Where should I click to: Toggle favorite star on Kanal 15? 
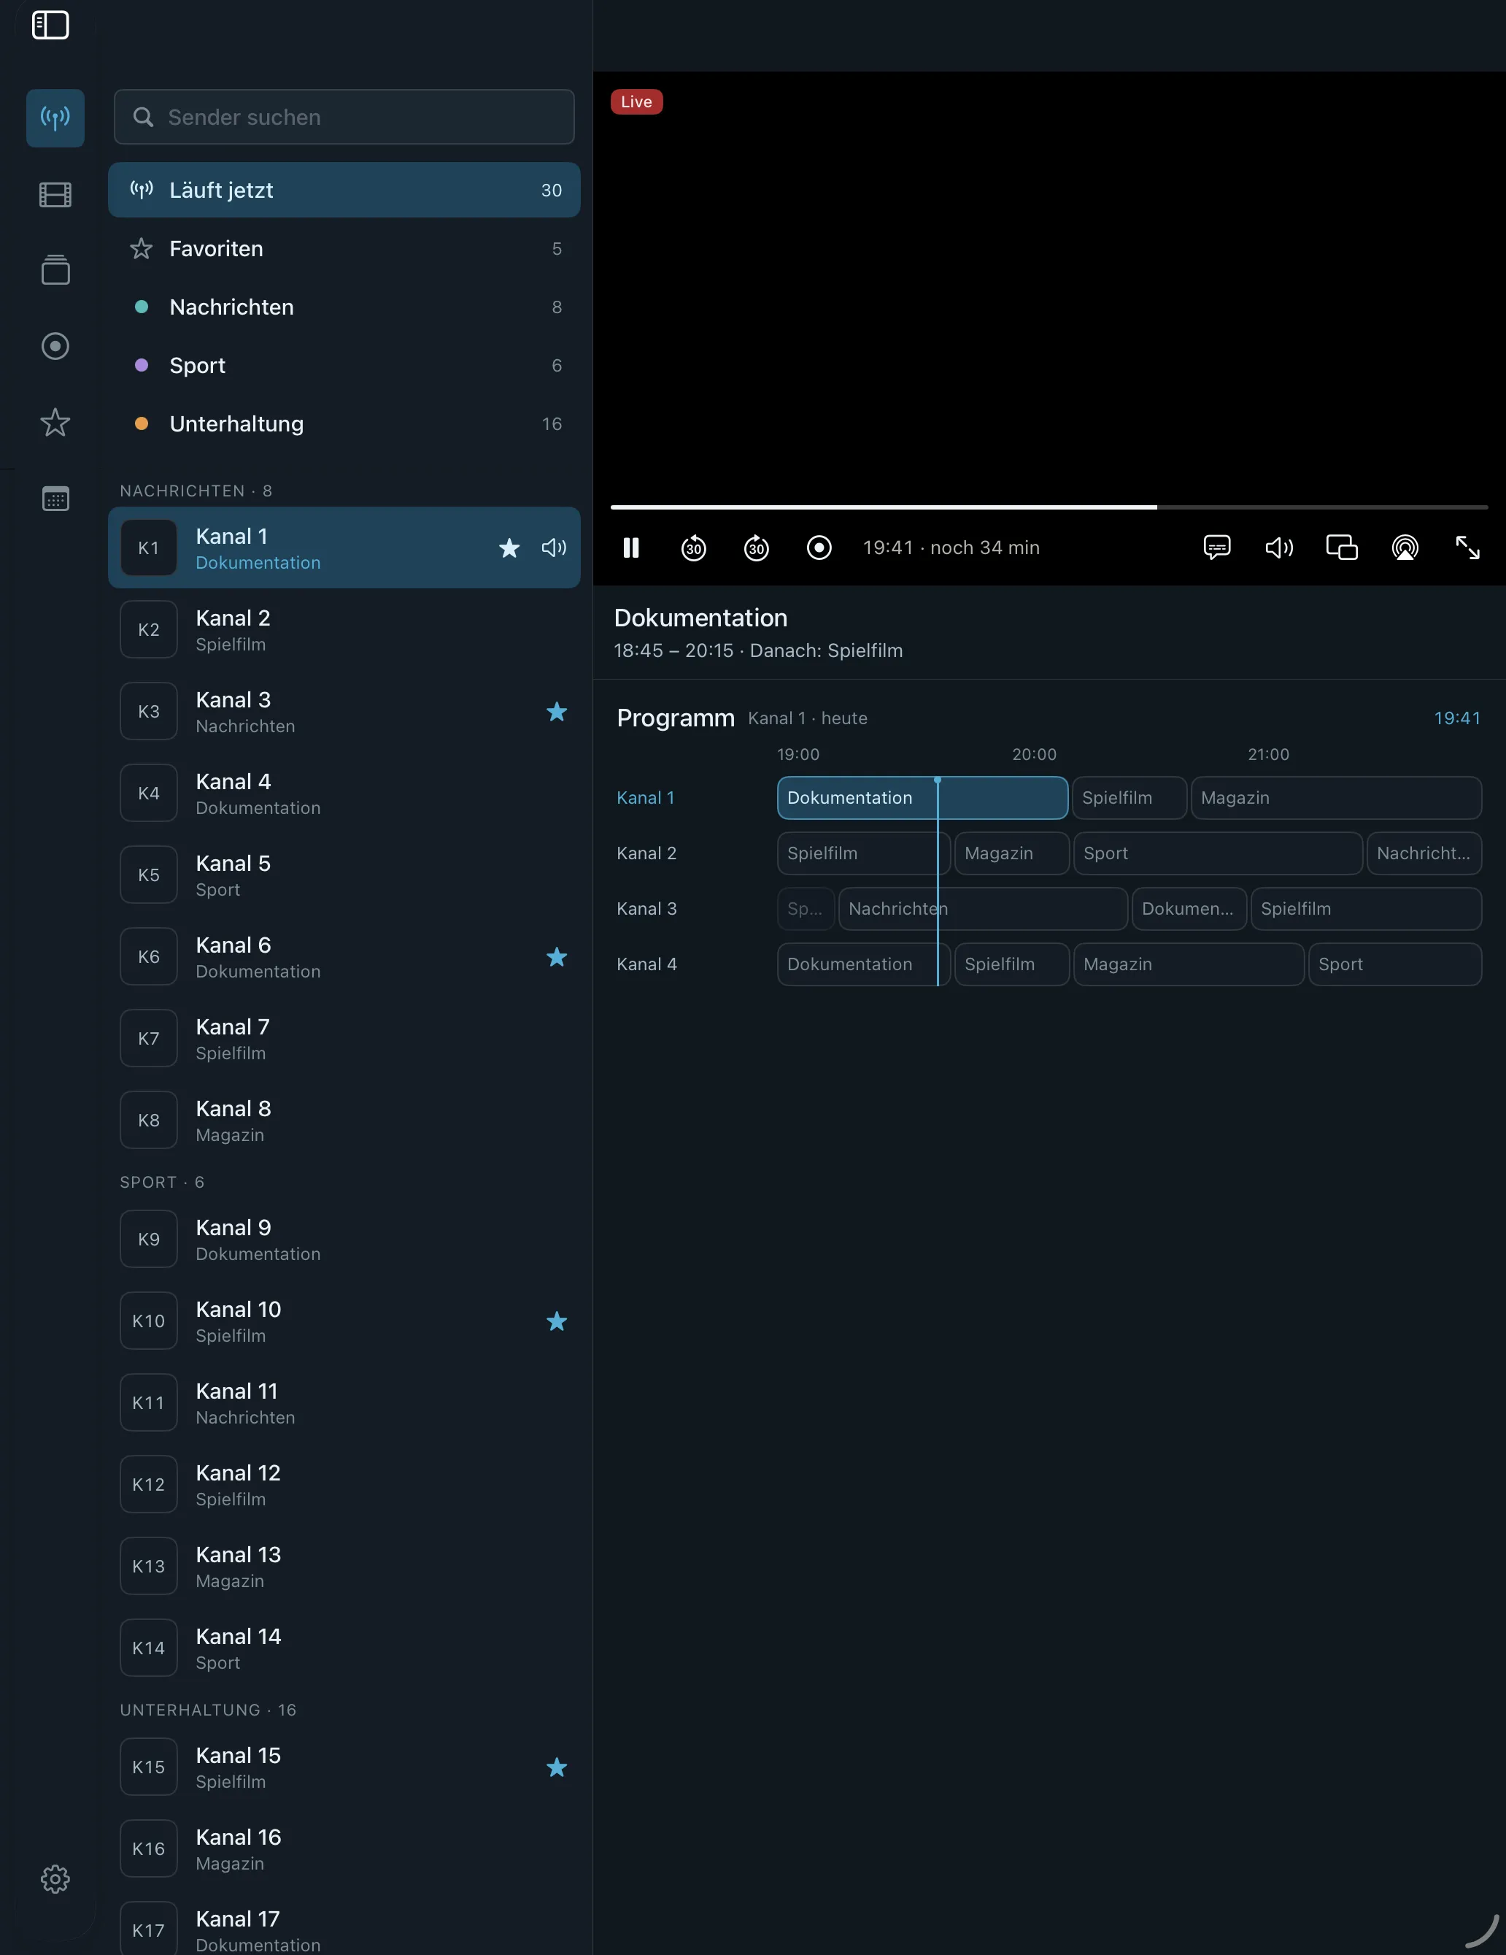[x=557, y=1767]
